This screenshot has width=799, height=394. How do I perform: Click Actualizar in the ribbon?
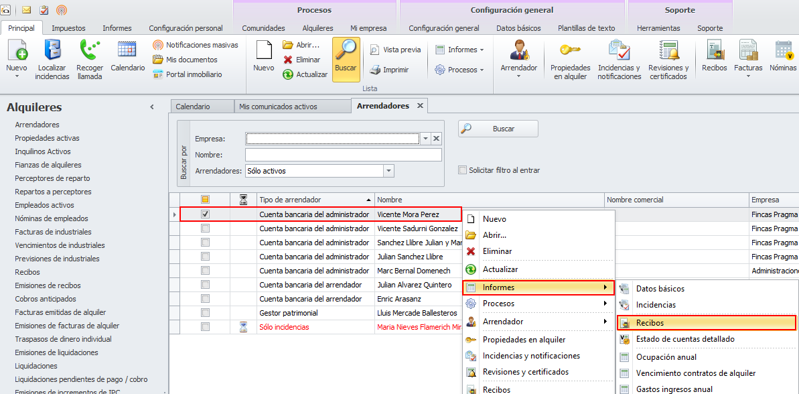pos(305,74)
